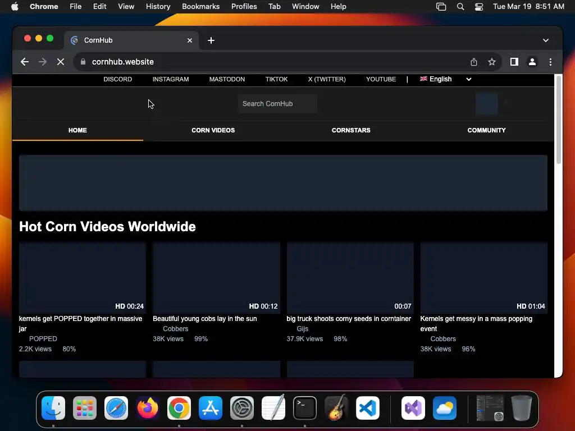
Task: Switch to CORNSTARS tab
Action: (351, 130)
